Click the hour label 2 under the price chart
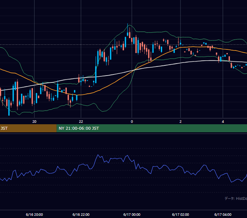The image size is (247, 218). tap(181, 122)
